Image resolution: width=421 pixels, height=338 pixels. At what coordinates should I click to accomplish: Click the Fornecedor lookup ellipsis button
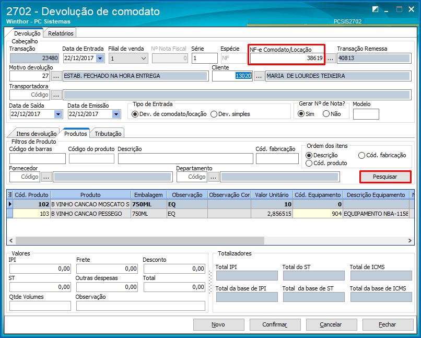(x=47, y=177)
